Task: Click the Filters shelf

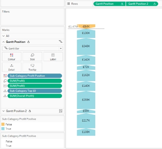Action: pyautogui.click(x=32, y=17)
